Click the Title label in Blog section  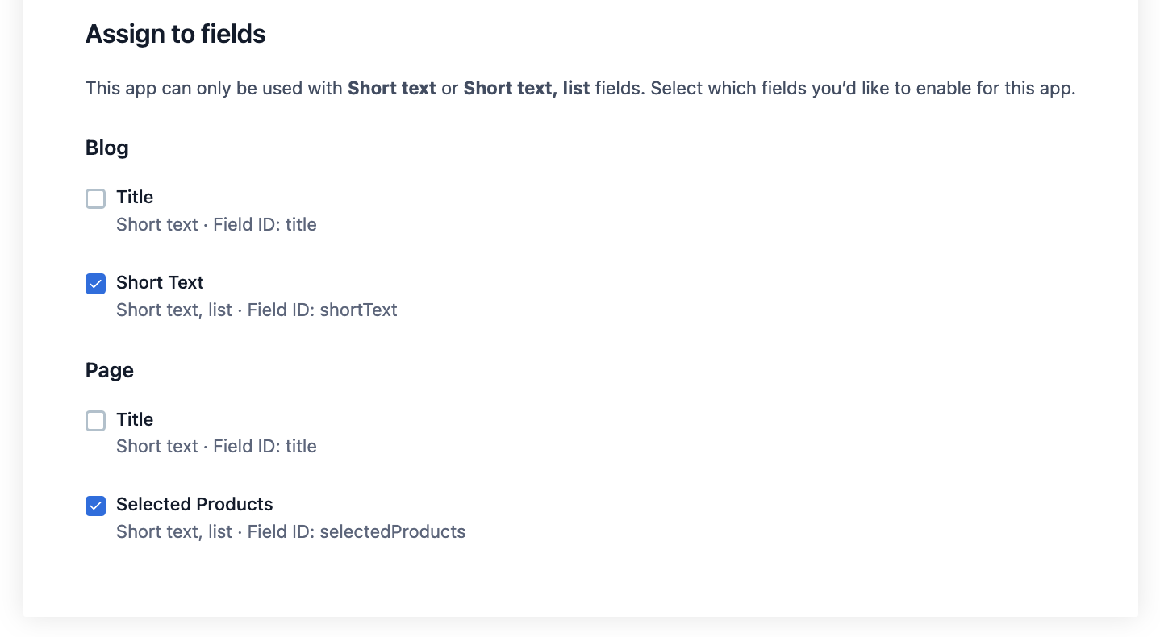click(x=135, y=197)
